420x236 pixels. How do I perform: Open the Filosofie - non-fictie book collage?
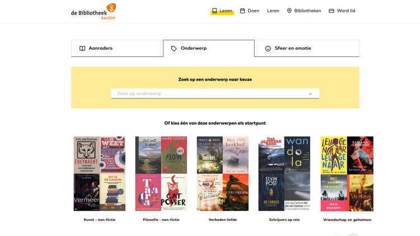point(161,173)
